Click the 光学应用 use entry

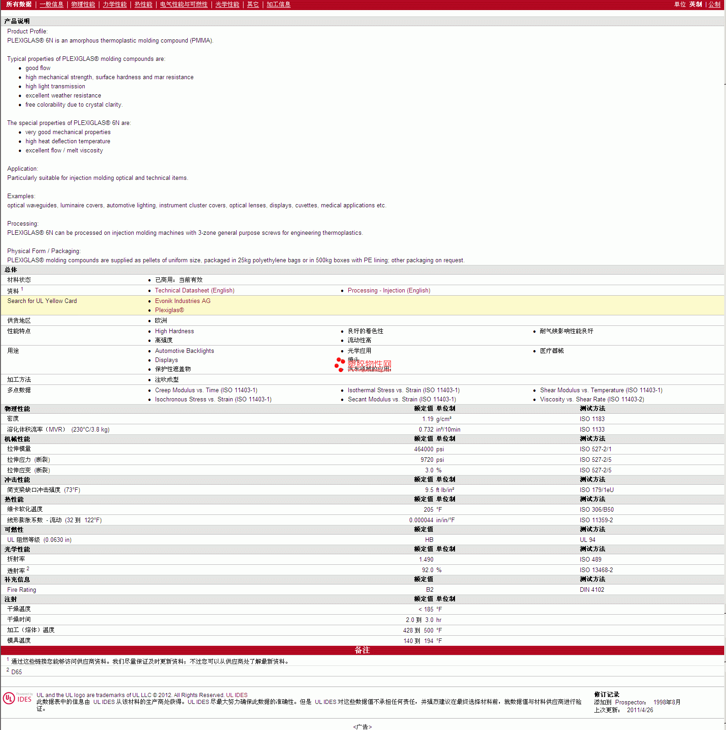tap(359, 351)
